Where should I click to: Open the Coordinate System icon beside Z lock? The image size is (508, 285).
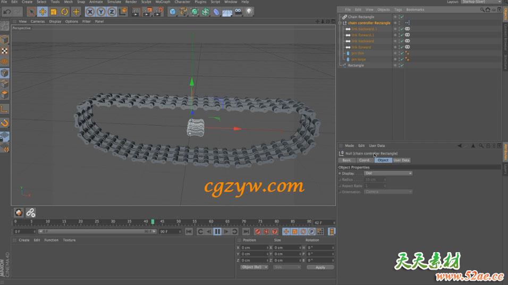(123, 12)
